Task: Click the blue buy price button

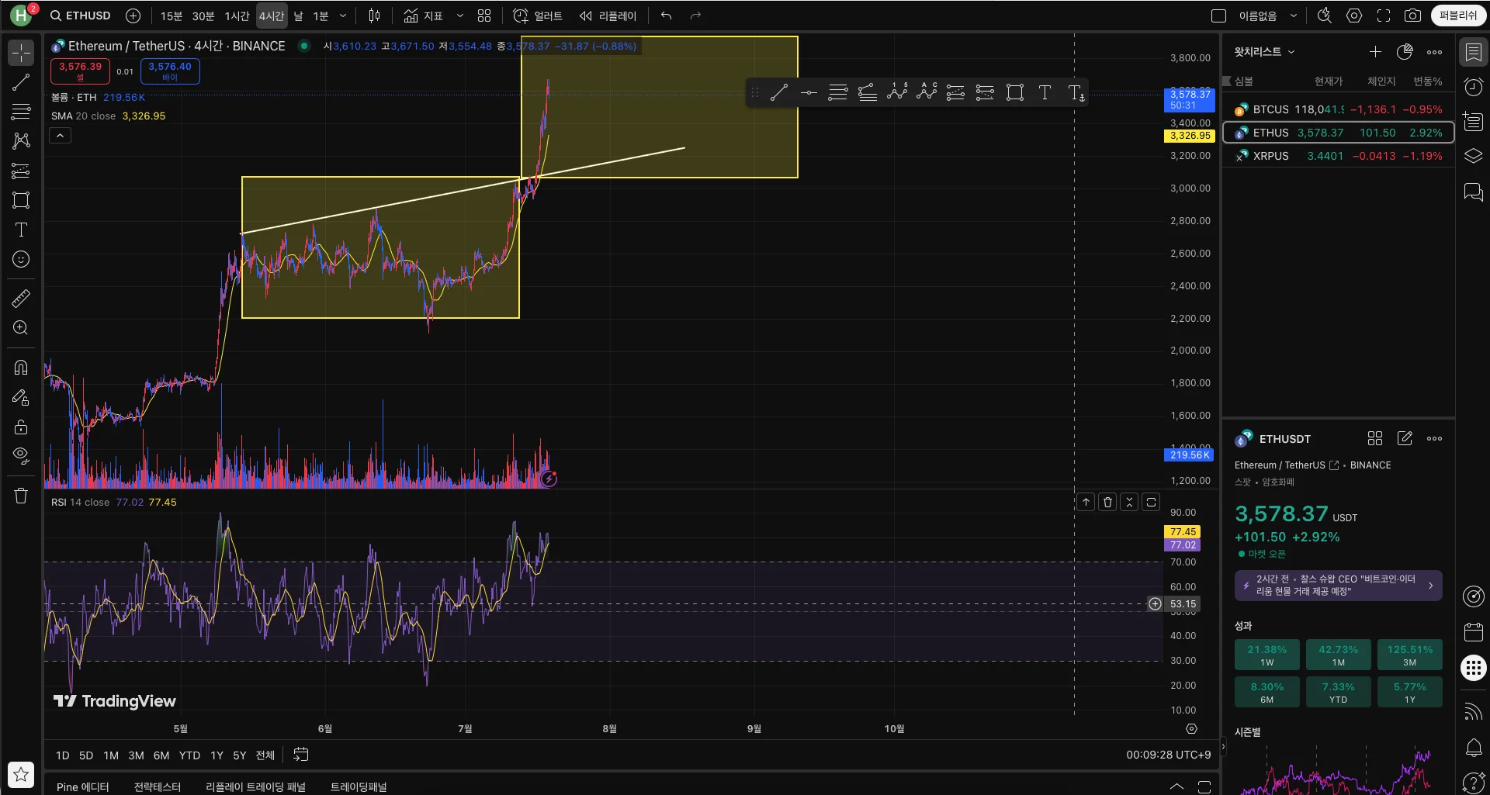Action: (x=170, y=71)
